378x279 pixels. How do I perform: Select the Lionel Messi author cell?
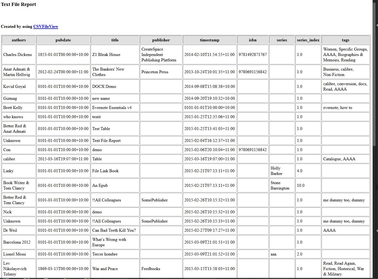coord(19,254)
